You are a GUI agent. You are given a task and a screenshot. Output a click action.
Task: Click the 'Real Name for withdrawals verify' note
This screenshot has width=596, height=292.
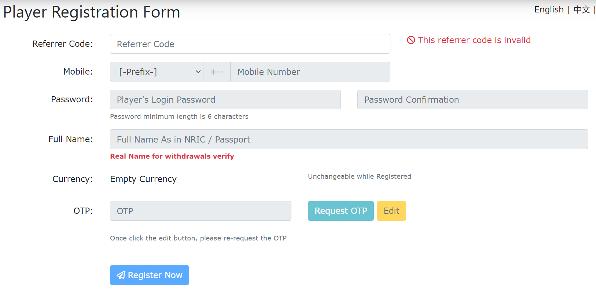tap(172, 156)
